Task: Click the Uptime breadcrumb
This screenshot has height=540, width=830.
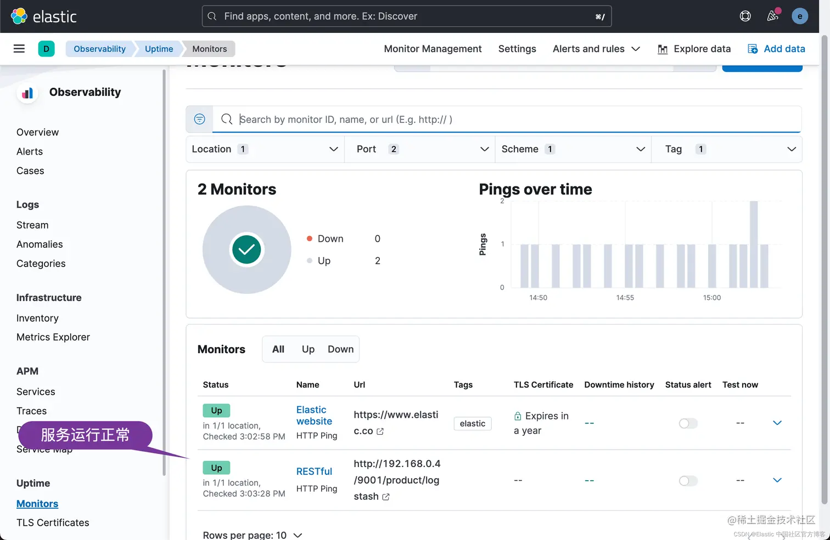Action: 159,49
